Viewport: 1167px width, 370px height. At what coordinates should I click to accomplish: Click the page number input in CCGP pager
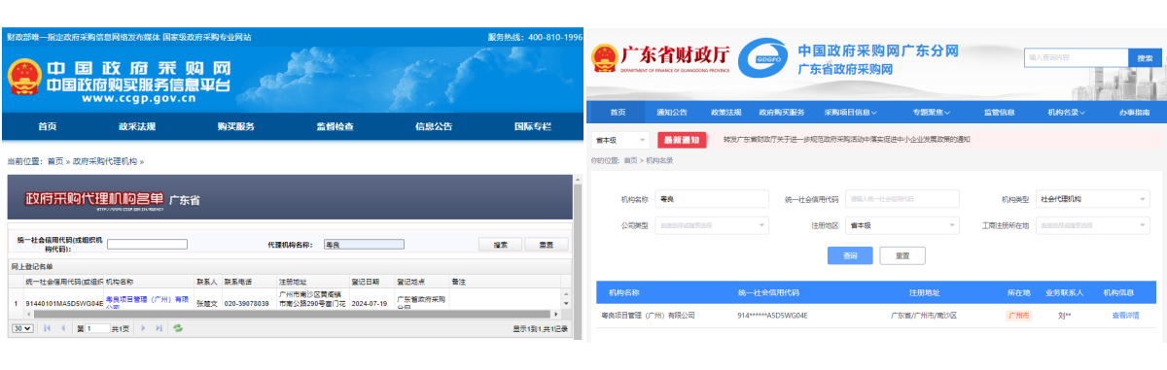(97, 329)
